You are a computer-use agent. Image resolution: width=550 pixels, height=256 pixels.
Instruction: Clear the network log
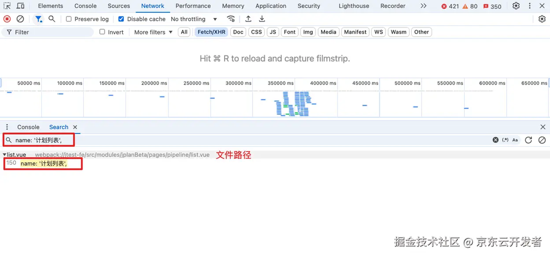pos(20,19)
